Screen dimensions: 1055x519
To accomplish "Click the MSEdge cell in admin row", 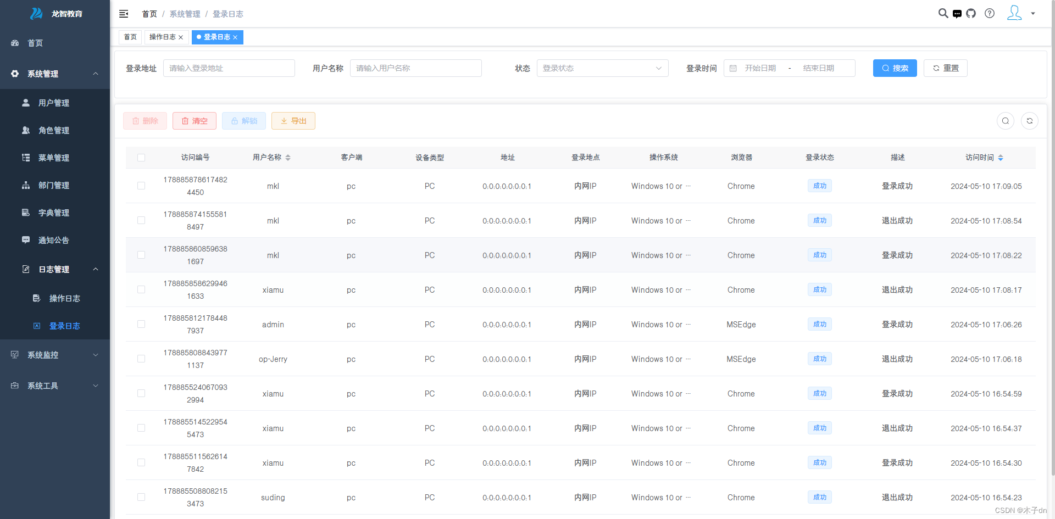I will [x=741, y=325].
